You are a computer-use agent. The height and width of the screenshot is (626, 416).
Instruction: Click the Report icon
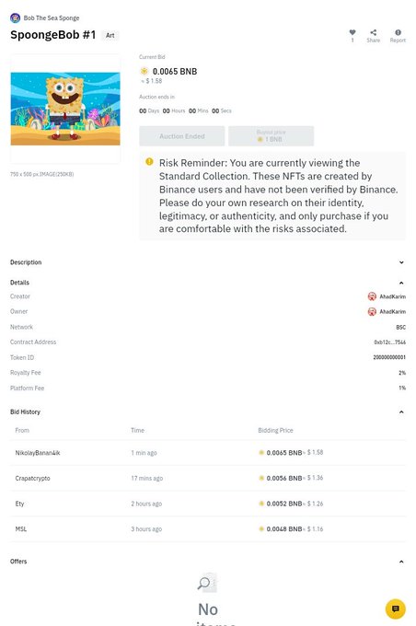coord(398,32)
